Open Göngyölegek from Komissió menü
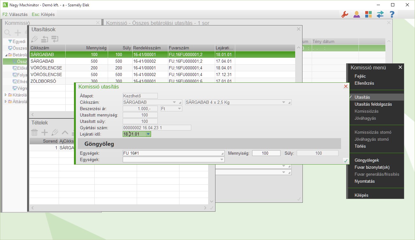This screenshot has width=415, height=240. 367,160
